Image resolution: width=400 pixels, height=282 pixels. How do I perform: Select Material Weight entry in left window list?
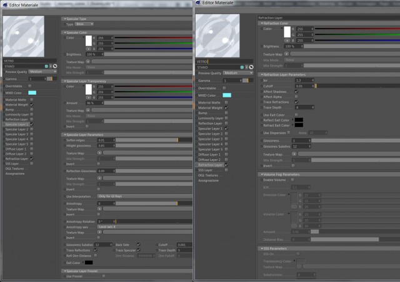17,105
